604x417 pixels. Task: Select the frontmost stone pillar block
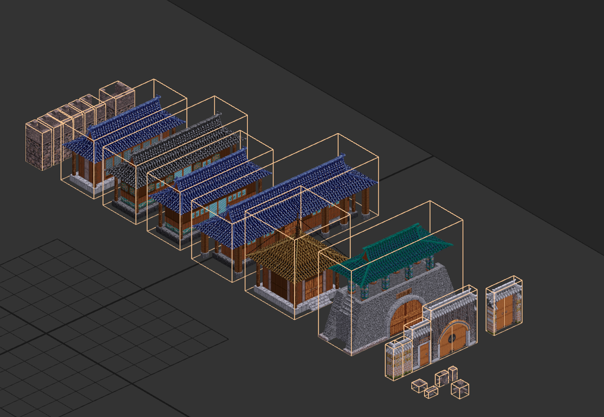(x=39, y=145)
